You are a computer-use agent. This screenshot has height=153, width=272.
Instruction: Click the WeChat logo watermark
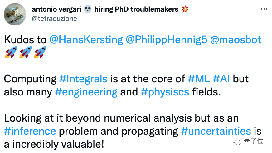(x=238, y=141)
